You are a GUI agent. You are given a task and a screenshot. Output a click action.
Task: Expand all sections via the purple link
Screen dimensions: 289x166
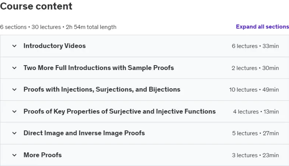click(x=262, y=27)
